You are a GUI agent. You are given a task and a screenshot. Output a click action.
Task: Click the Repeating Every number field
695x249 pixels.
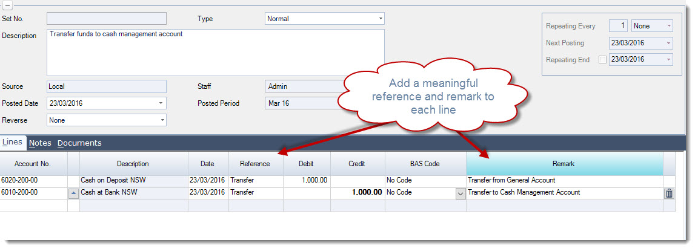[x=619, y=26]
